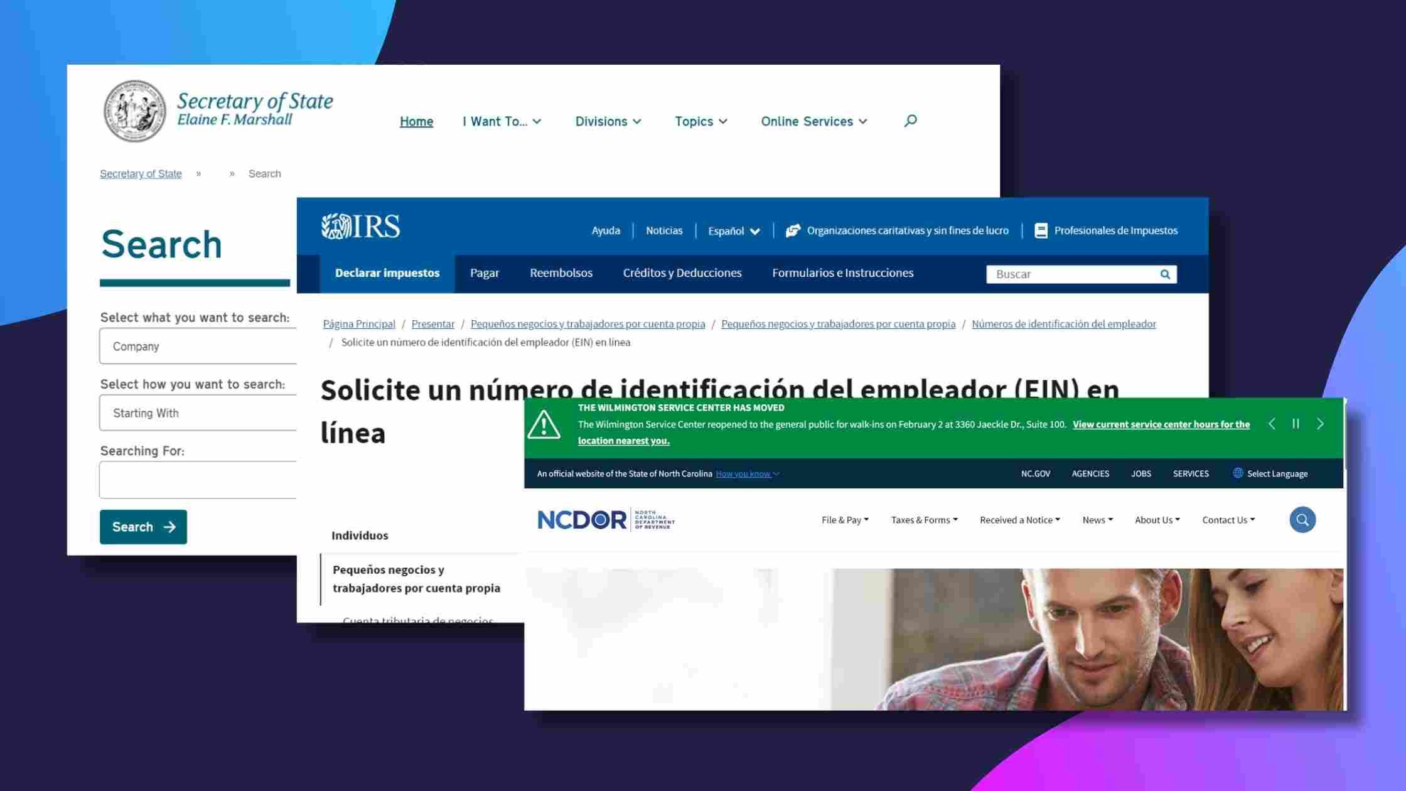Screen dimensions: 1406x791
Task: Click the 'Searching For' input field
Action: 198,480
